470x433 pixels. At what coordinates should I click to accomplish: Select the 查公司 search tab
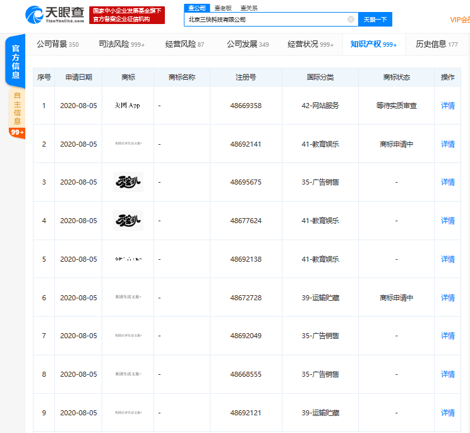coord(196,8)
